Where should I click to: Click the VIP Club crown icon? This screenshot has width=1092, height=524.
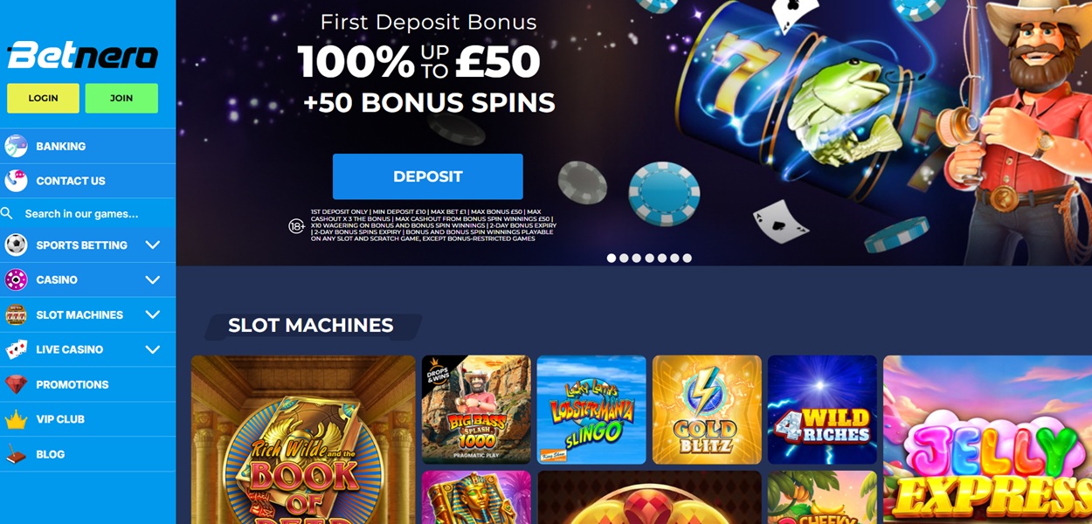click(x=16, y=419)
